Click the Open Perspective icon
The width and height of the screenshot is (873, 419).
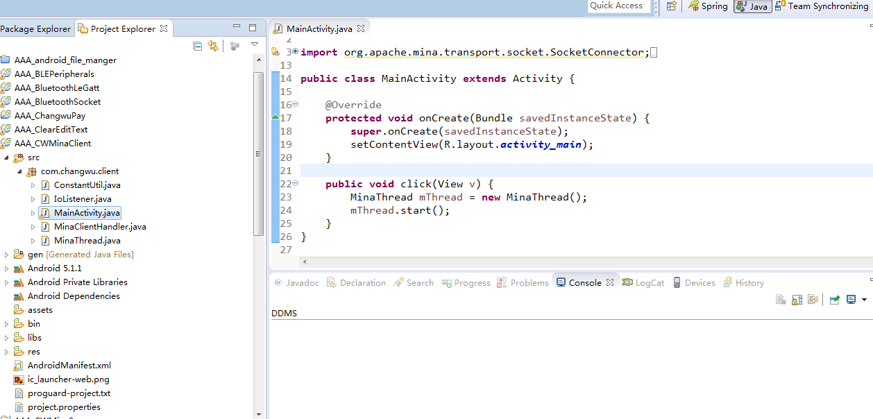click(x=671, y=6)
